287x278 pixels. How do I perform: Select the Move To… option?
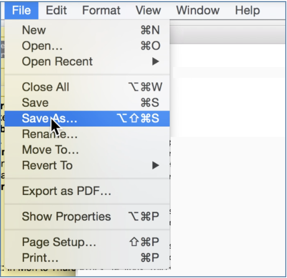50,149
